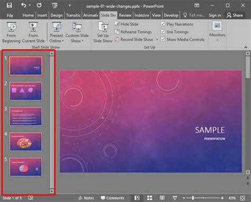Click slide area scroll up arrow

point(248,54)
